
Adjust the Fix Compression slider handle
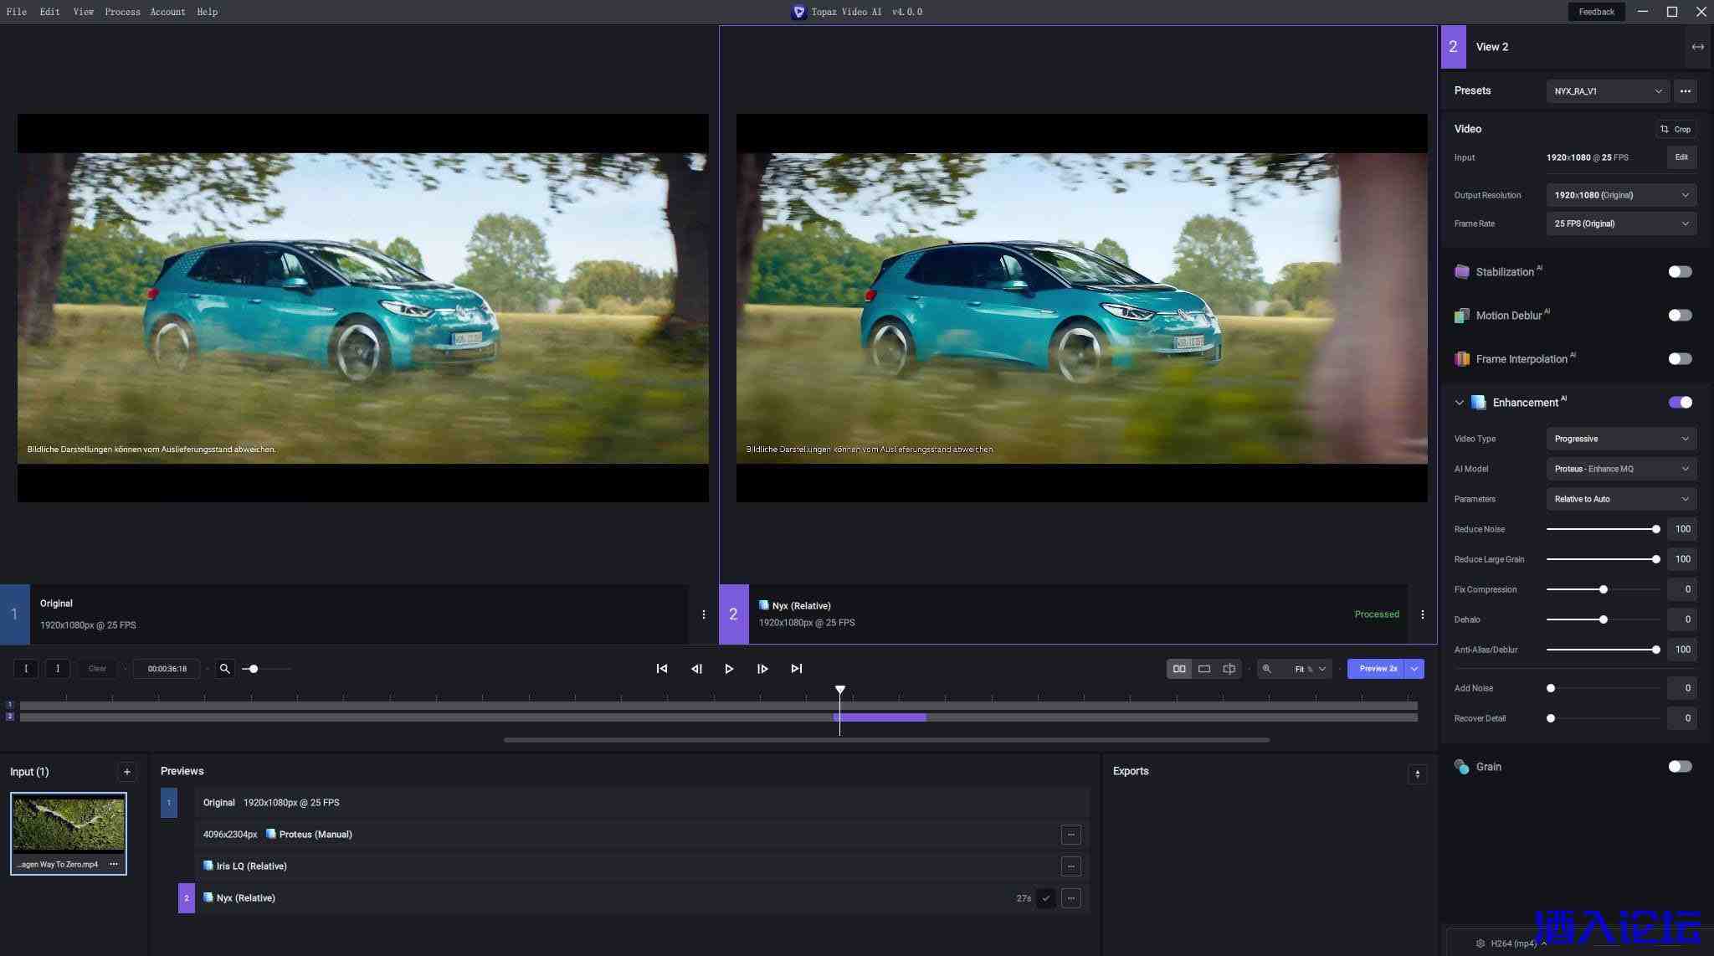pos(1603,589)
